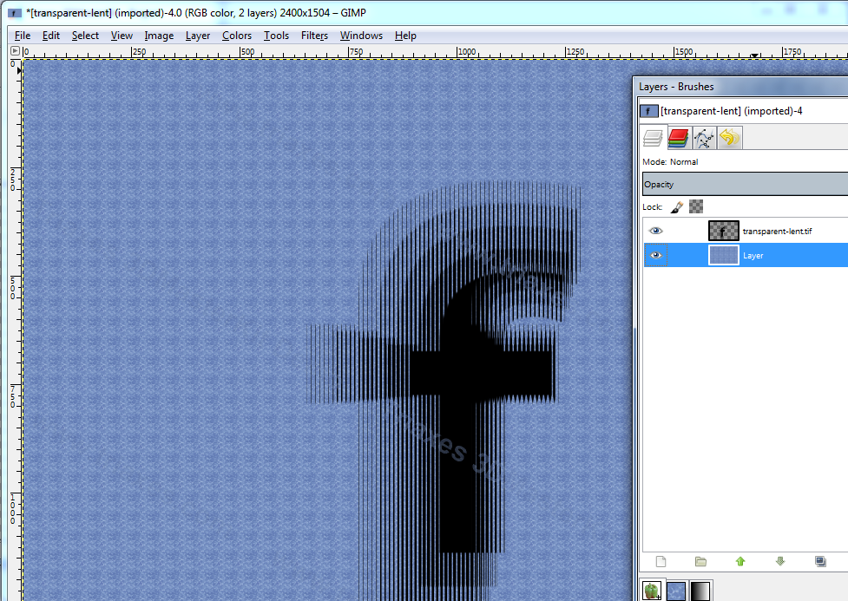Toggle the lock pixels paintbrush icon
848x601 pixels.
pyautogui.click(x=677, y=206)
